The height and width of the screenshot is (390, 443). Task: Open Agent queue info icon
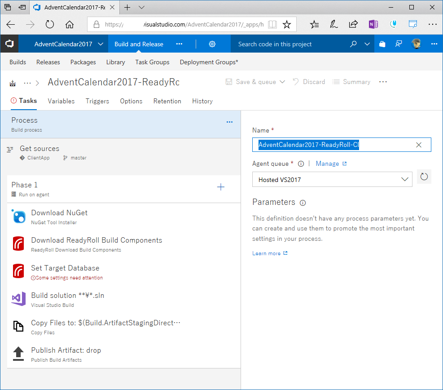(x=301, y=164)
